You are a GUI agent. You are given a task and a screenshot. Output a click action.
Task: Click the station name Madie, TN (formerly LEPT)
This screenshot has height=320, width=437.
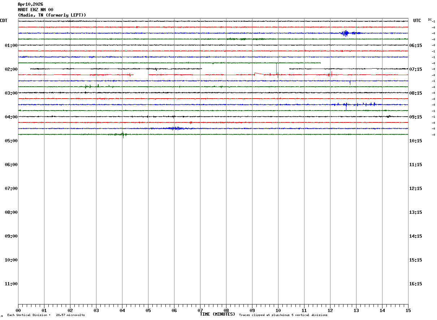(52, 15)
